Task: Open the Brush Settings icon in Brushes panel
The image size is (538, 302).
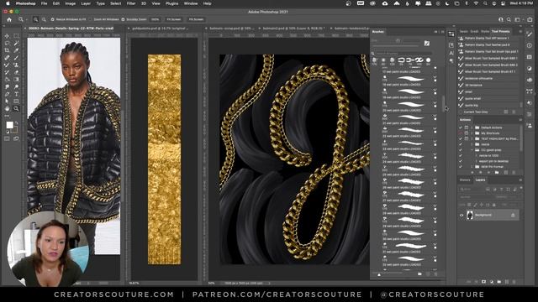Action: [x=427, y=43]
